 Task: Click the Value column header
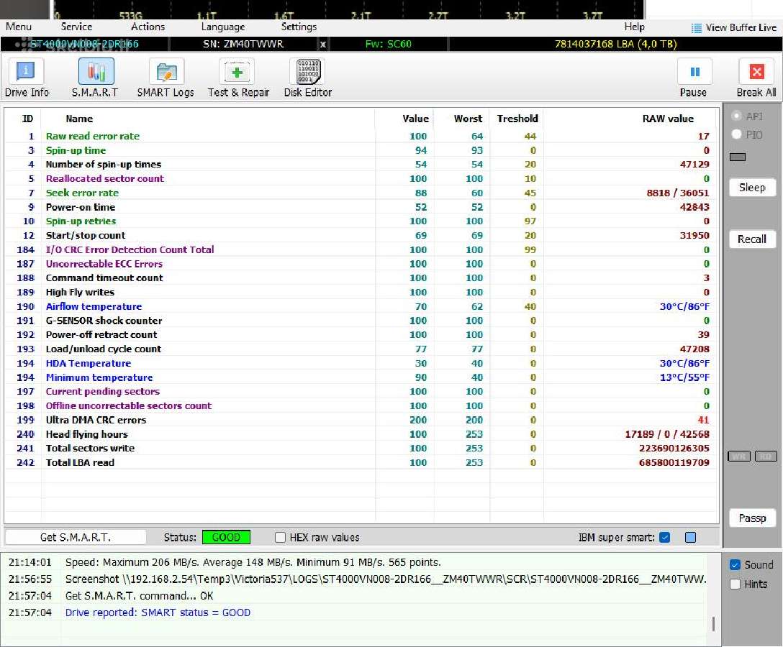tap(415, 119)
